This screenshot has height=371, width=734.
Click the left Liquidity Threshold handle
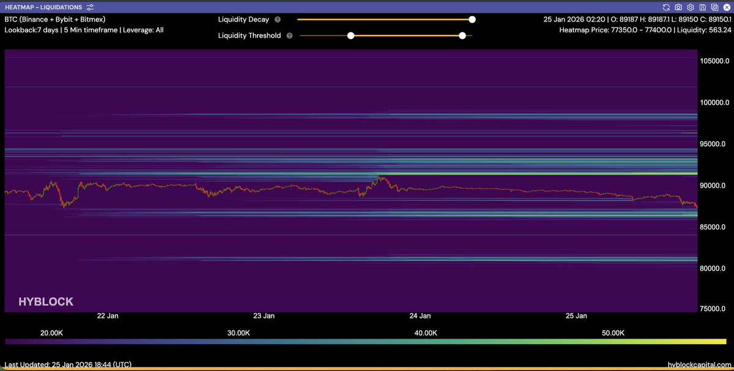350,35
